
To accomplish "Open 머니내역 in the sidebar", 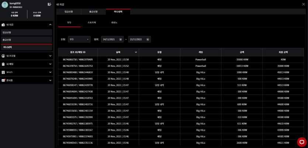I will point(27,47).
